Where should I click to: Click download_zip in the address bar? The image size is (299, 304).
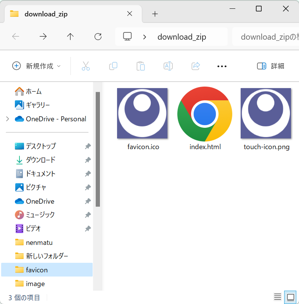tap(182, 37)
